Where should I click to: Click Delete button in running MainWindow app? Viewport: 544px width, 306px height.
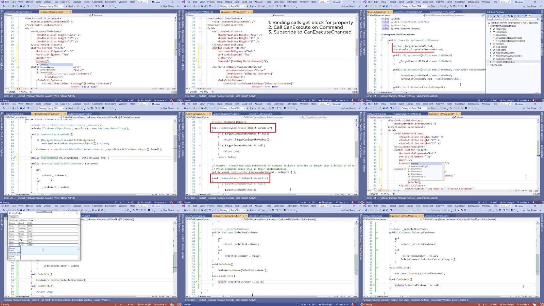13,217
